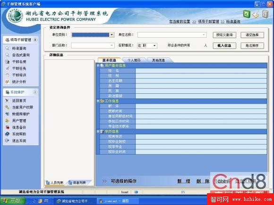Click 退出系统 in the sidebar
274x205 pixels.
pos(19,141)
